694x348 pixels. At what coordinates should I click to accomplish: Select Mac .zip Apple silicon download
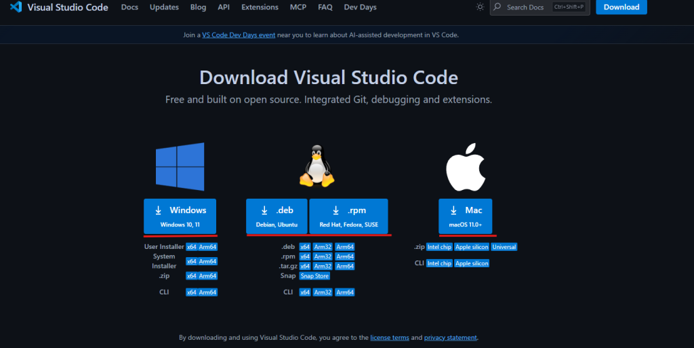pos(472,247)
